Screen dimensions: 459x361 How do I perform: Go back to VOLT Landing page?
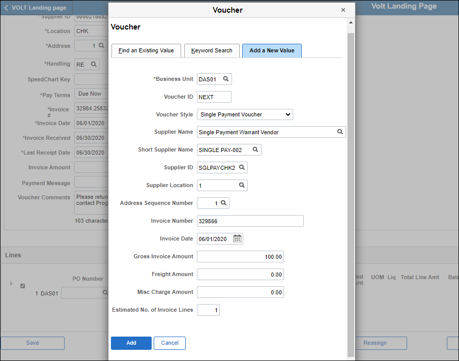(x=36, y=8)
